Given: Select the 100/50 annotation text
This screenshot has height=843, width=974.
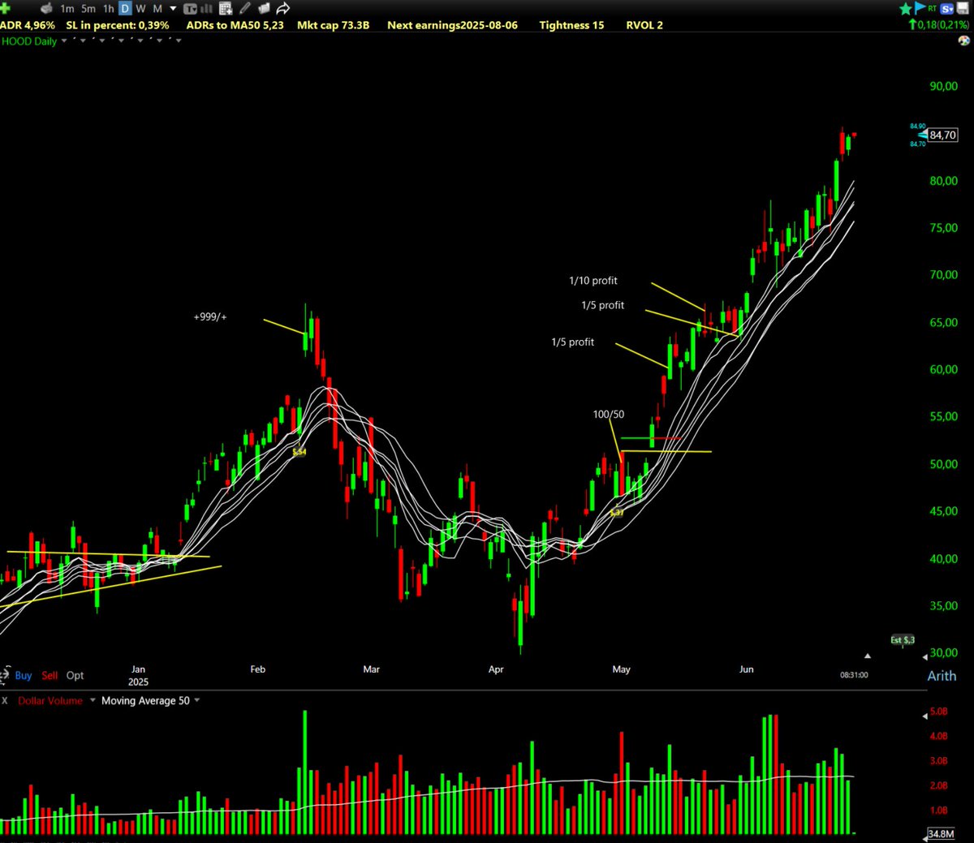Looking at the screenshot, I should pos(609,415).
